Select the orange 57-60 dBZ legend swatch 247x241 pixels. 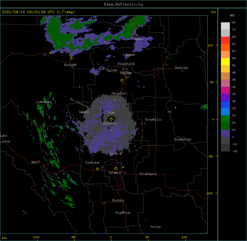coord(225,47)
